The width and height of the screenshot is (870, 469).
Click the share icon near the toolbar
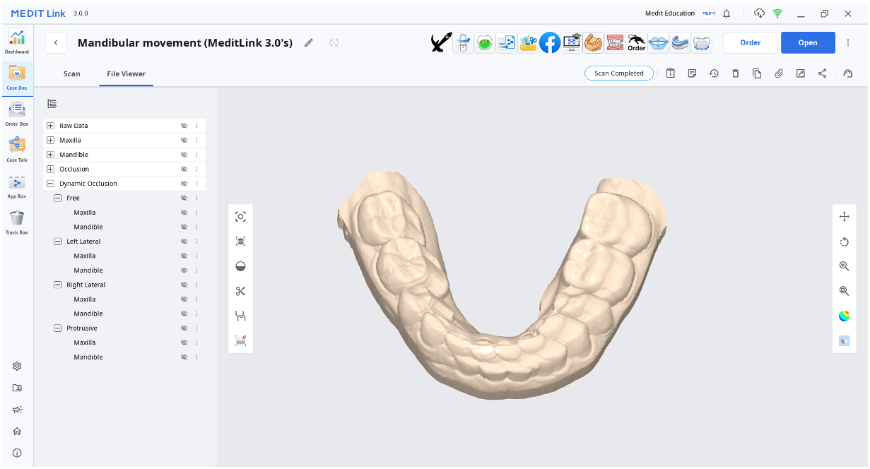click(822, 73)
